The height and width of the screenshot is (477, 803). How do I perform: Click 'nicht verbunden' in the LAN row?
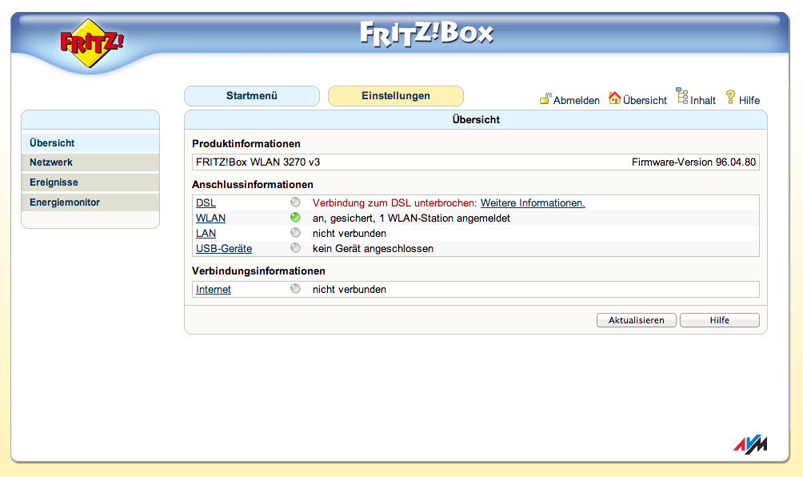(x=350, y=233)
